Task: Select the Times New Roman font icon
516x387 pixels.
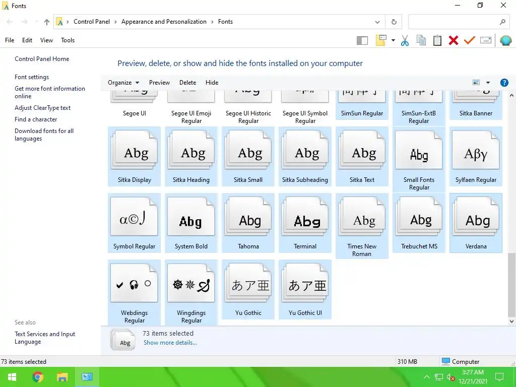Action: click(362, 226)
